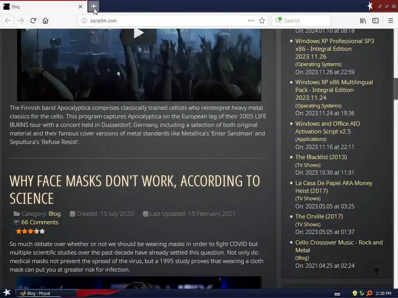The height and width of the screenshot is (298, 398).
Task: Open the orange magnifier tray icon
Action: tap(369, 293)
